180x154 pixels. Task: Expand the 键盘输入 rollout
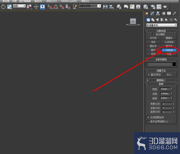point(161,80)
